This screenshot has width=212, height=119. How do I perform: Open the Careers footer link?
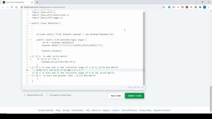click(x=116, y=110)
